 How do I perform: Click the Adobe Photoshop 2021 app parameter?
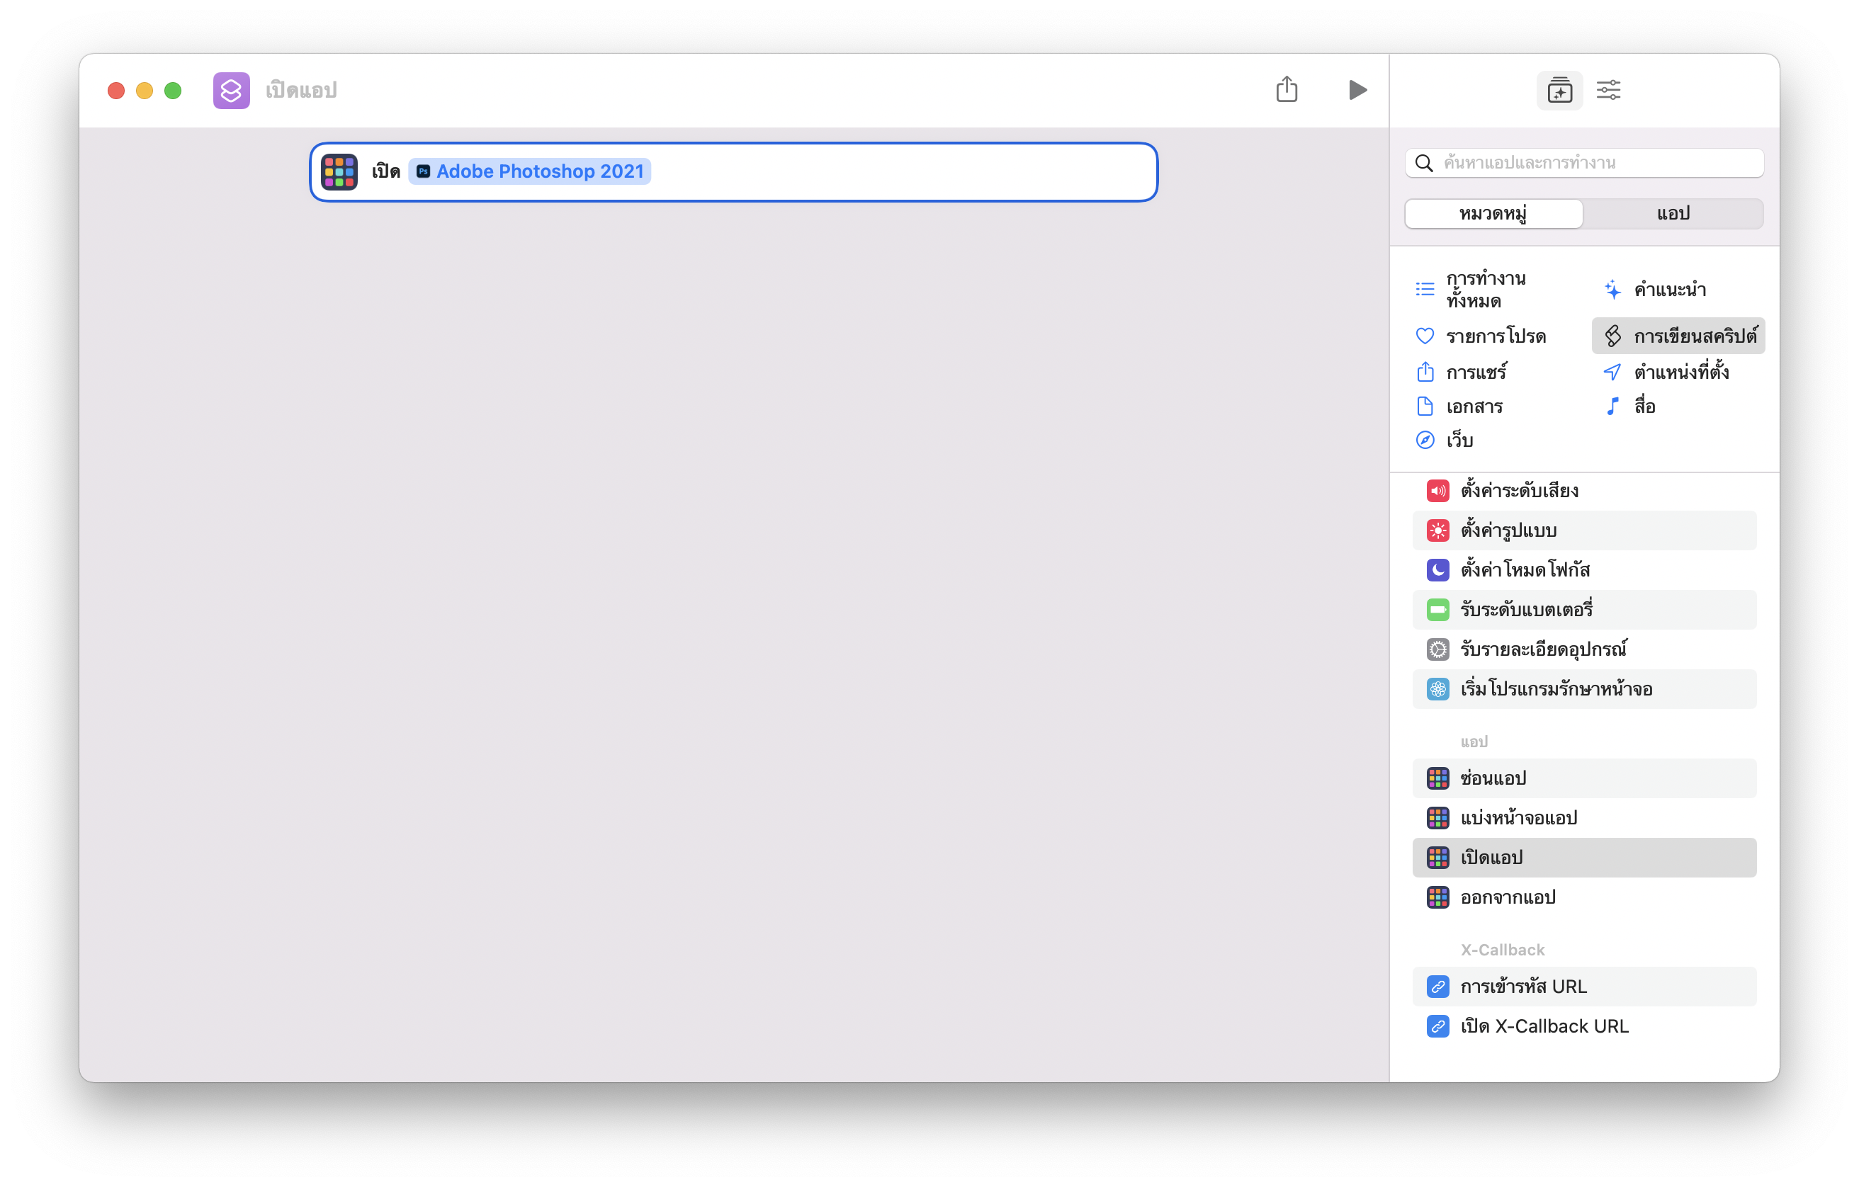coord(530,171)
